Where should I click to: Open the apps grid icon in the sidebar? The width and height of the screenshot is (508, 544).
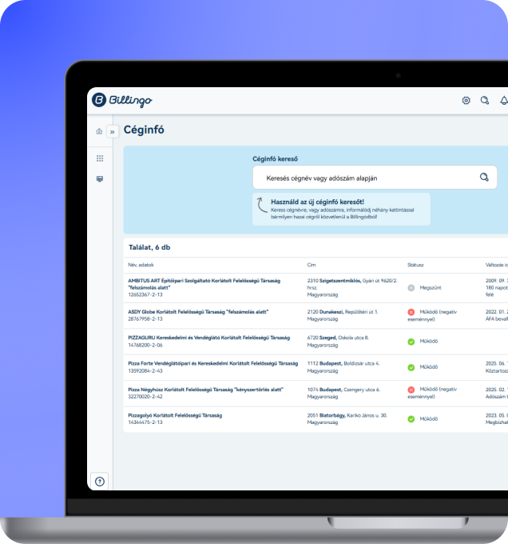pos(100,158)
